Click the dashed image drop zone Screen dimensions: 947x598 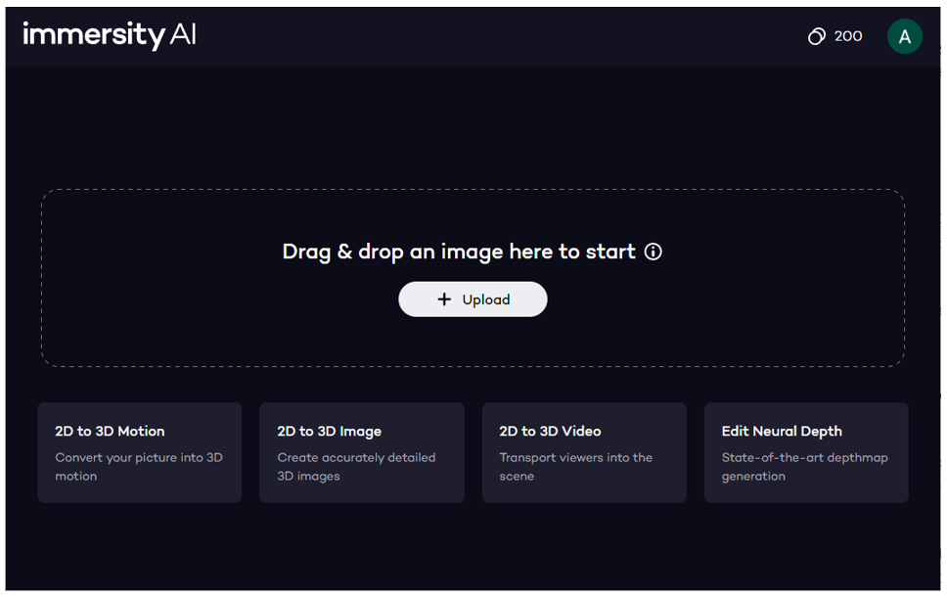tap(473, 278)
